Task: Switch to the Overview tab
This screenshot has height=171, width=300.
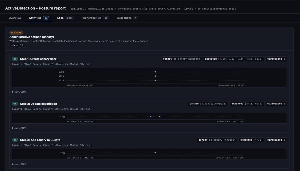Action: [x=15, y=18]
